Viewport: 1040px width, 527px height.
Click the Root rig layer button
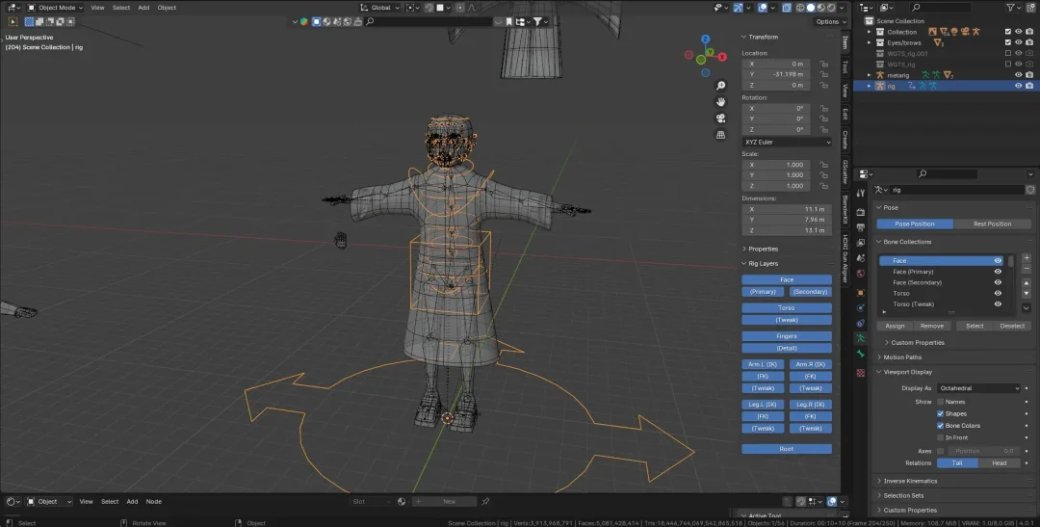click(x=787, y=449)
